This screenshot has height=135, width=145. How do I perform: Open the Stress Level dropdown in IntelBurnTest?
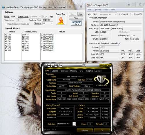35,17
